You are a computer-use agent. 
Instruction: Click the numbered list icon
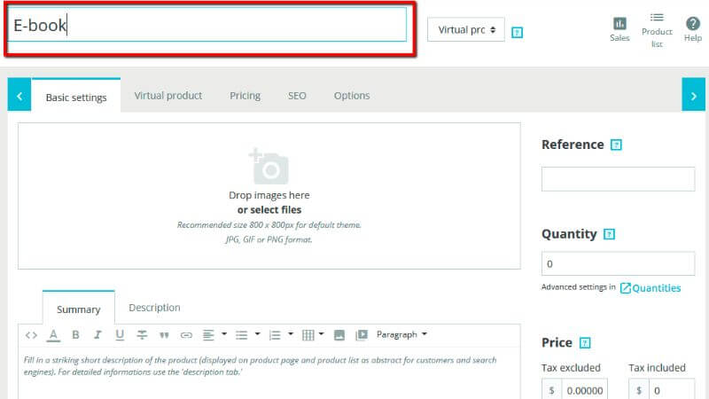click(x=275, y=335)
